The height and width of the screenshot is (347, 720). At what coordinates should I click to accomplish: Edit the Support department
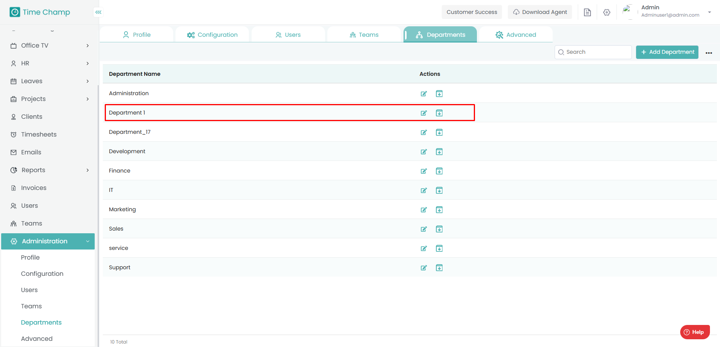click(424, 268)
